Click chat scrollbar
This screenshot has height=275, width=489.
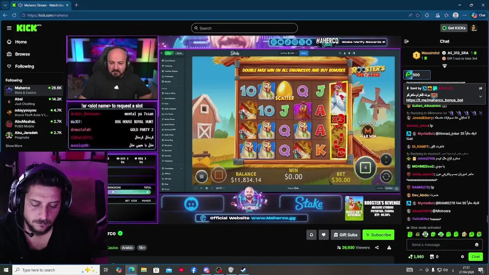(487, 218)
